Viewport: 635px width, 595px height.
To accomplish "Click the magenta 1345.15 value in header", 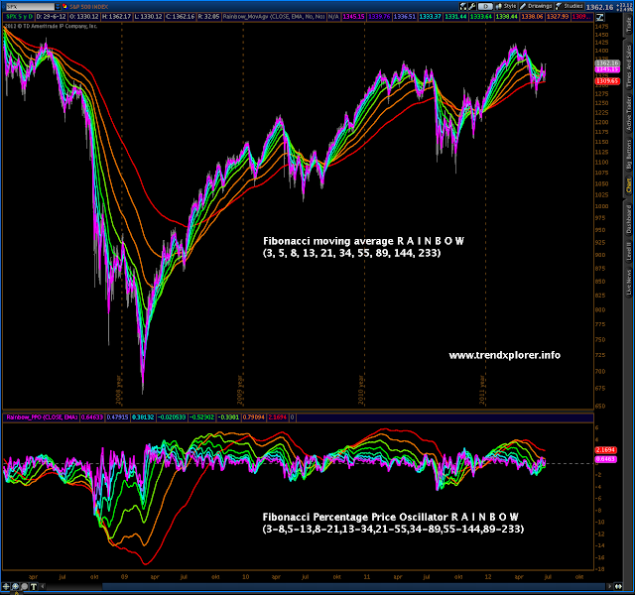I will [353, 17].
